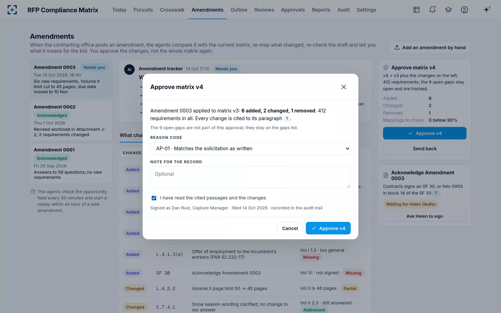Click the Missing badge on SF 30 row
This screenshot has width=501, height=313.
click(353, 273)
